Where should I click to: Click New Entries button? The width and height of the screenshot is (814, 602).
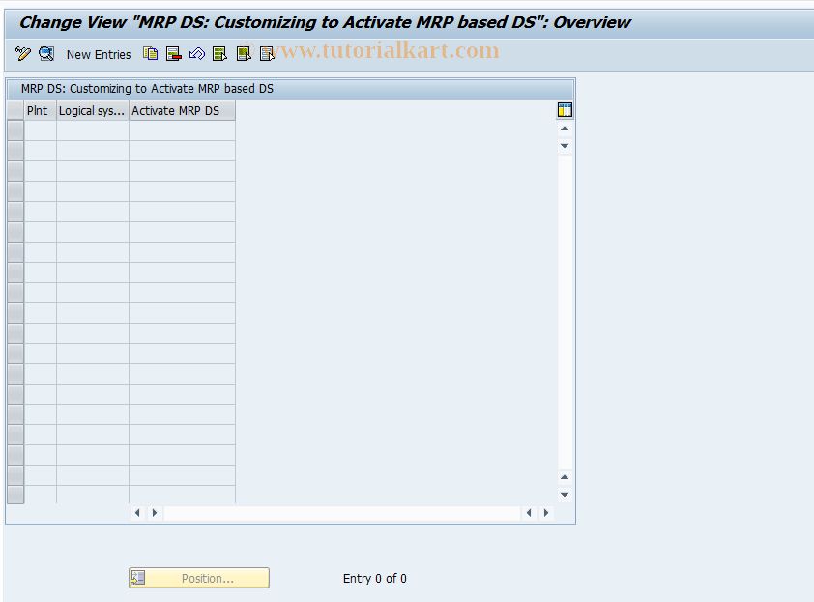99,54
